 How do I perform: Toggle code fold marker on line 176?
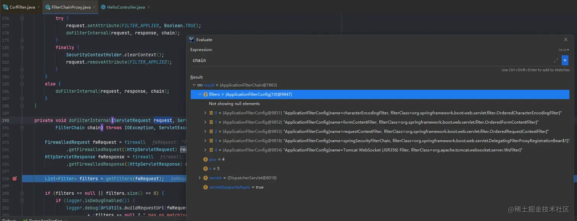click(22, 18)
